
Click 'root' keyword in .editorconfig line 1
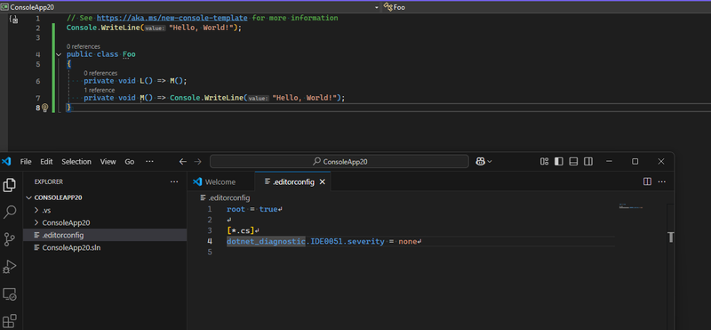[236, 209]
